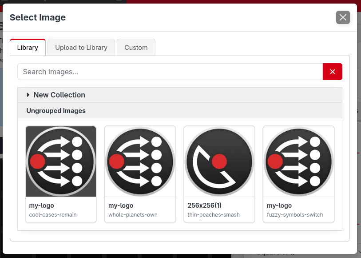Viewport: 361px width, 258px height.
Task: Click the my-logo title above fuzzy-symbols-switch
Action: pyautogui.click(x=279, y=206)
